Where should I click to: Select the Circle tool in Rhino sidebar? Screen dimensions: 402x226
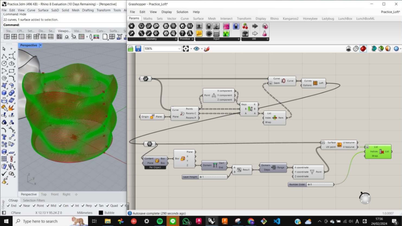pyautogui.click(x=4, y=63)
